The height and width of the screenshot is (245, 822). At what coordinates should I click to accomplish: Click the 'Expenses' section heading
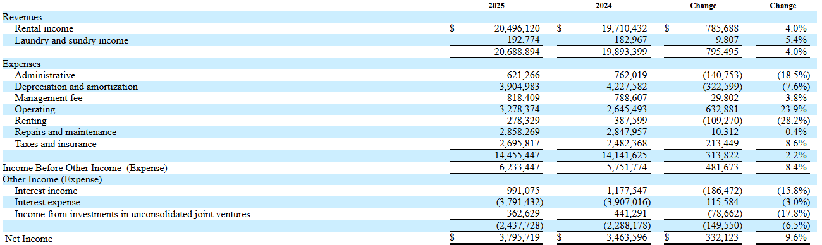[21, 64]
